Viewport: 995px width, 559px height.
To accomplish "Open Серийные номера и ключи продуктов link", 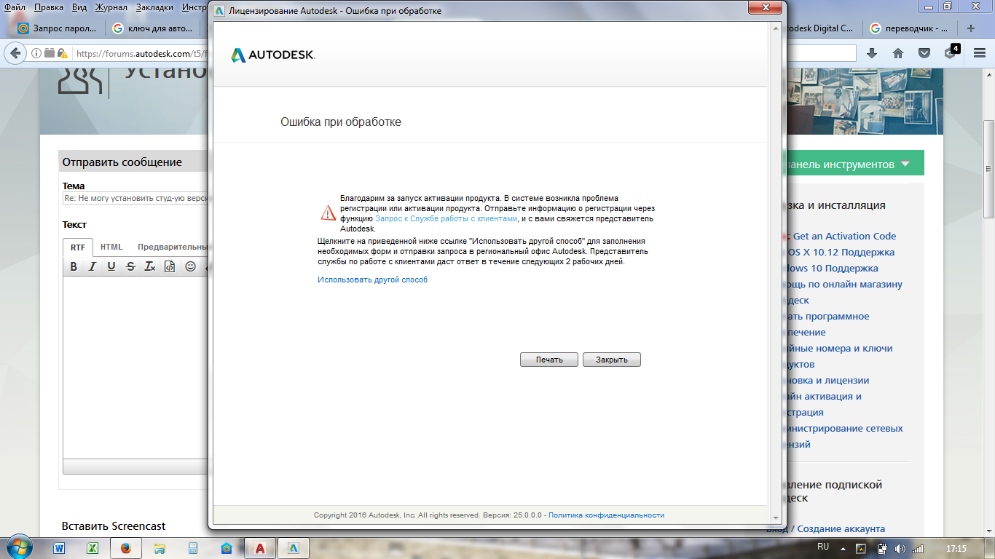I will point(840,356).
